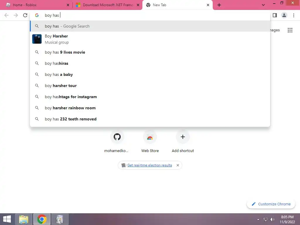The width and height of the screenshot is (300, 225).
Task: Choose 'boy has a baby' suggestion
Action: [x=150, y=74]
